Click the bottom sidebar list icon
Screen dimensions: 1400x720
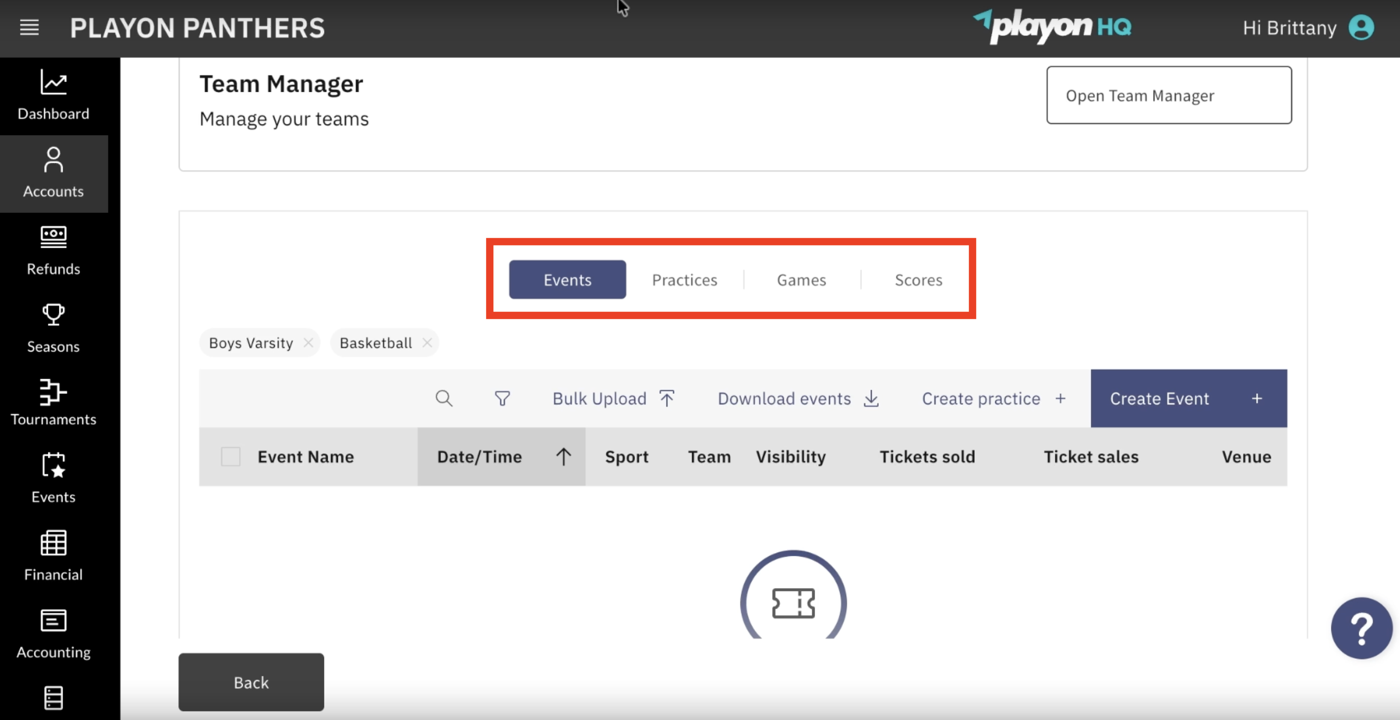click(53, 698)
